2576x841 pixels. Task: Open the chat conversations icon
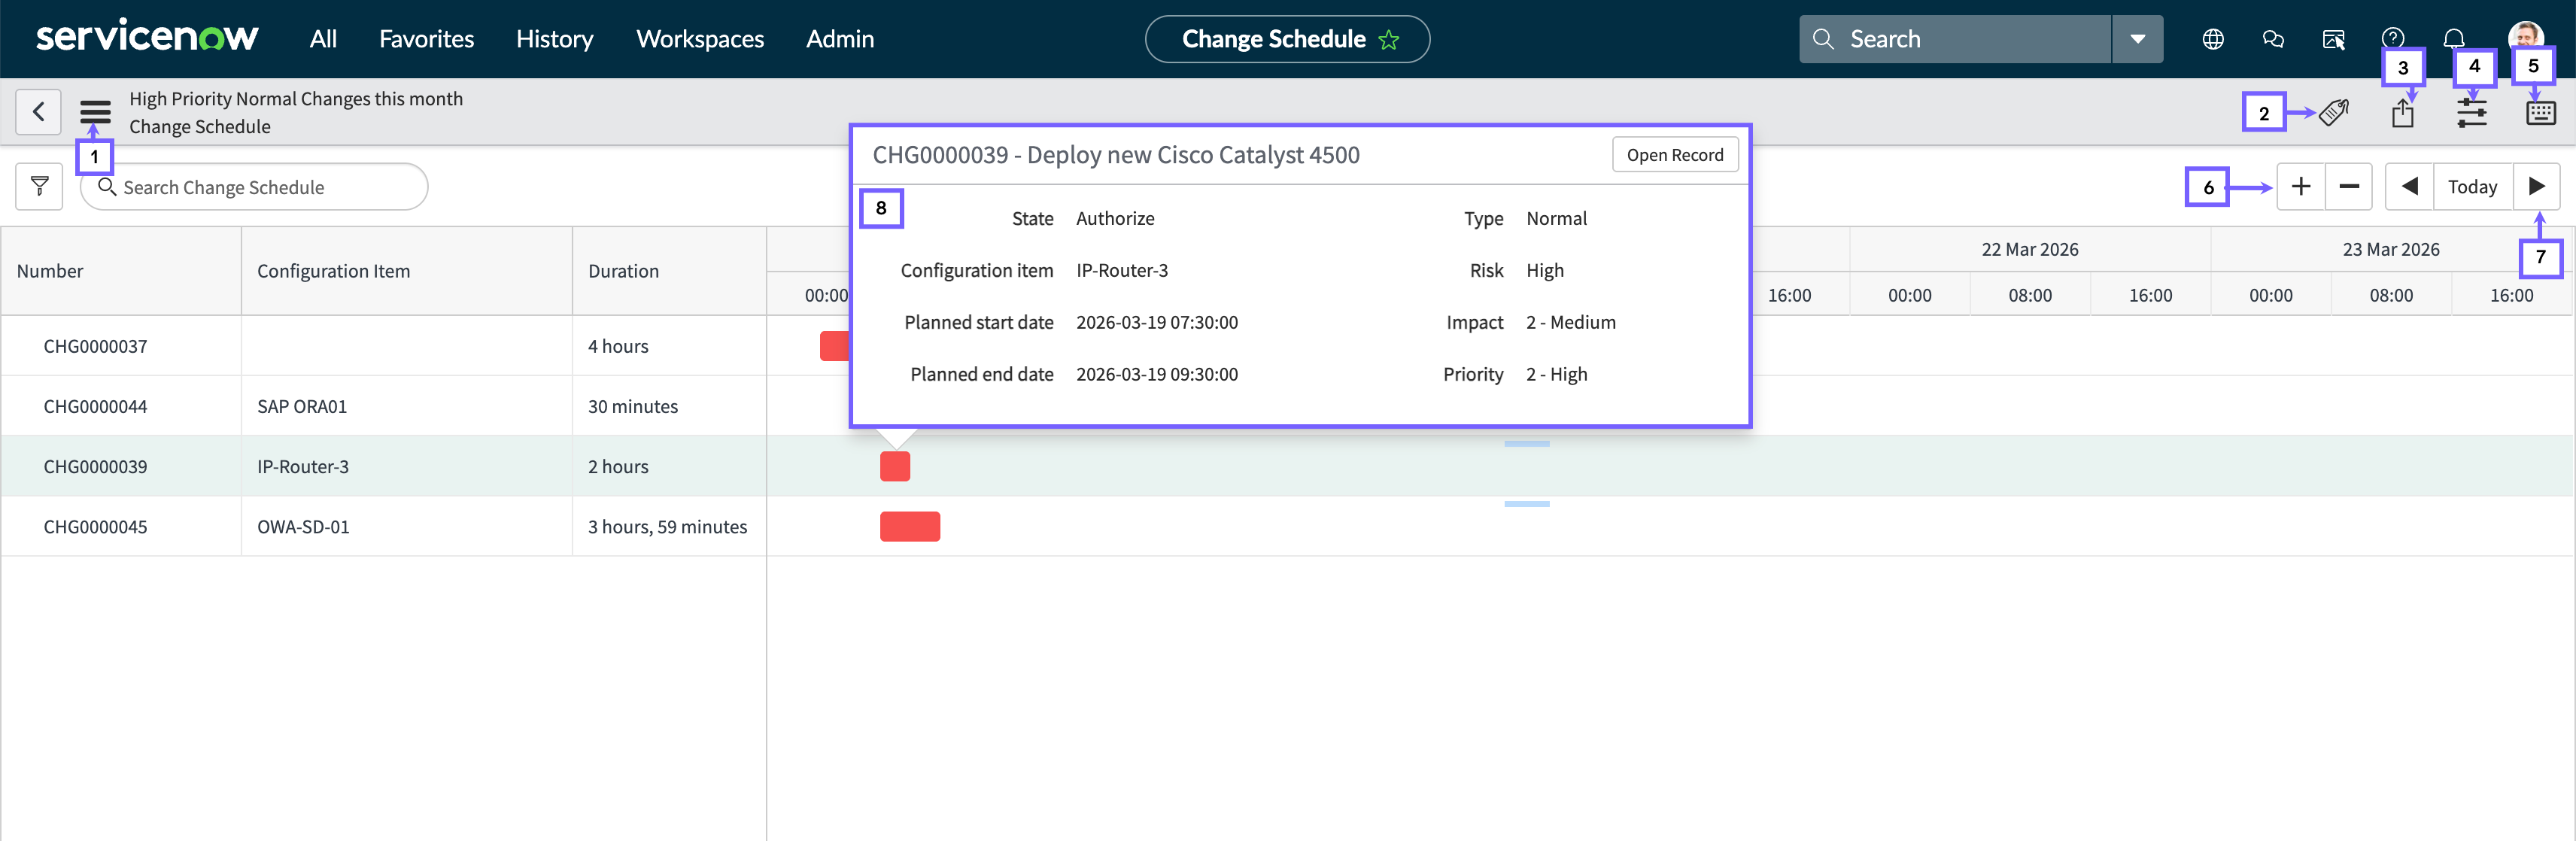click(2273, 39)
